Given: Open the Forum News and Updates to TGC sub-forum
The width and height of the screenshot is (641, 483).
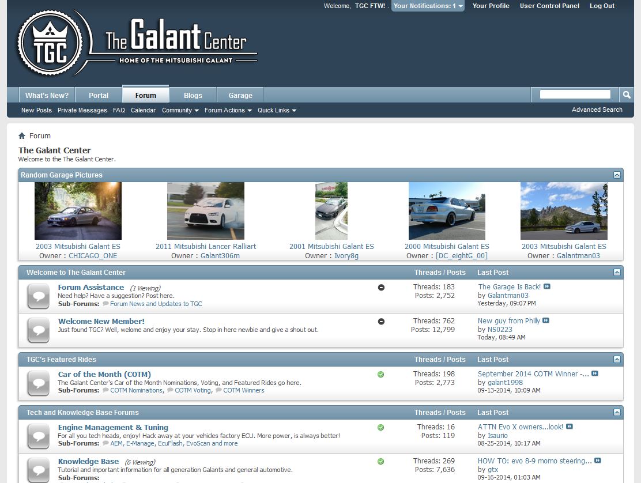Looking at the screenshot, I should pos(156,304).
